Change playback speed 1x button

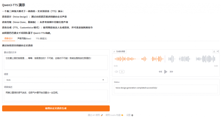pos(122,72)
